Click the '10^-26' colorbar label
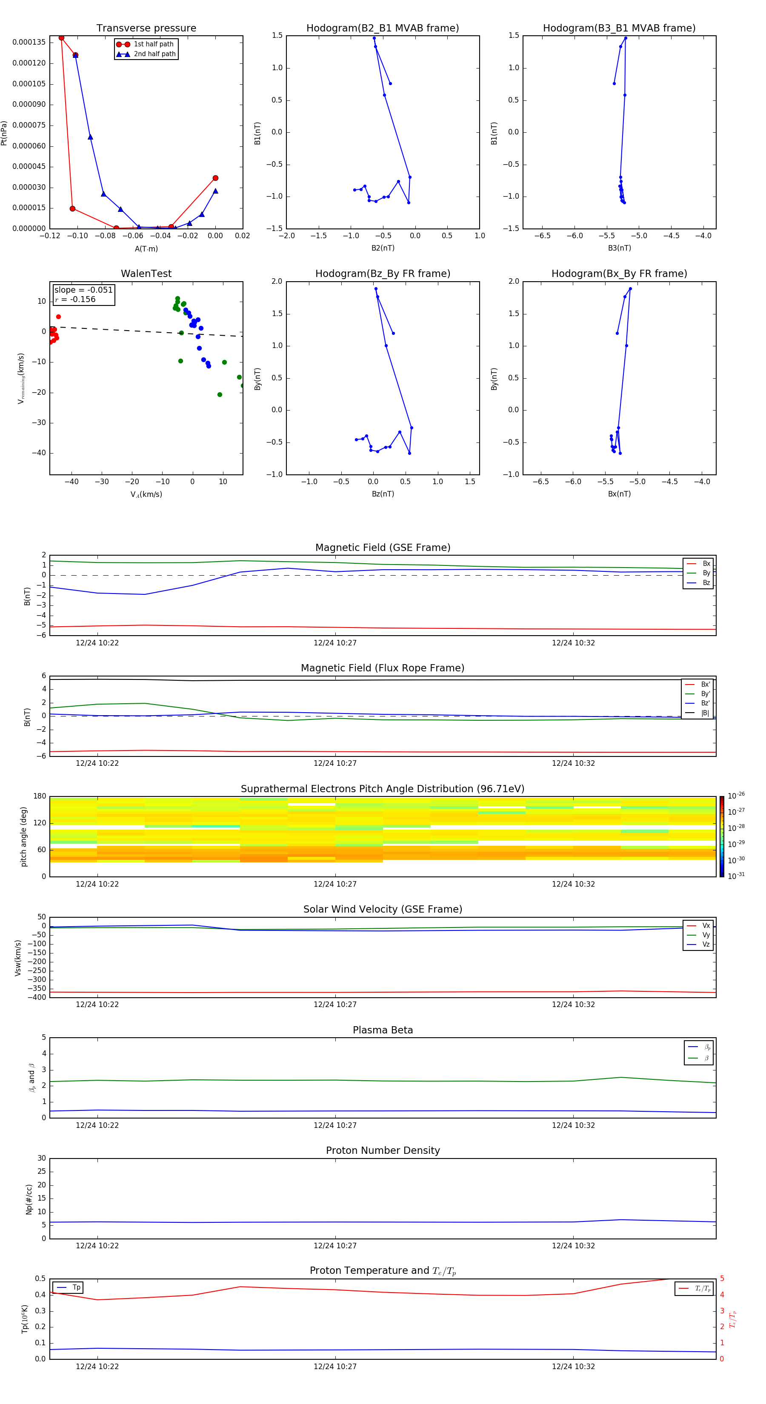766x1404 pixels. coord(736,796)
